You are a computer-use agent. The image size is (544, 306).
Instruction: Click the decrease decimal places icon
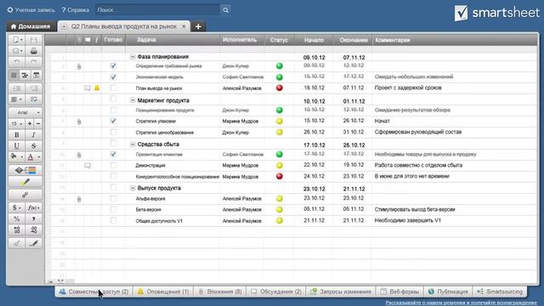33,230
